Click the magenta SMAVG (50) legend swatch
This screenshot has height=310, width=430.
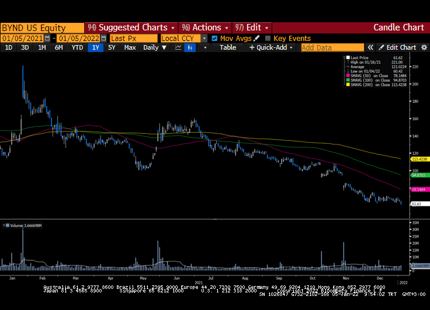point(348,76)
